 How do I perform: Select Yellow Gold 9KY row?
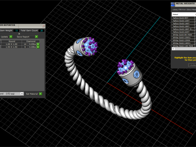(183, 18)
